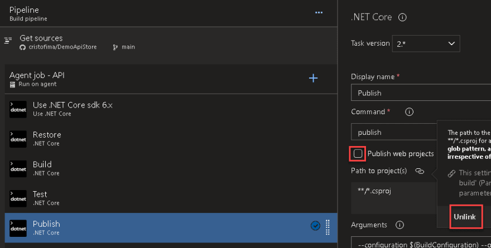The image size is (491, 248).
Task: Click the blue checkmark on the Publish task
Action: pyautogui.click(x=315, y=226)
